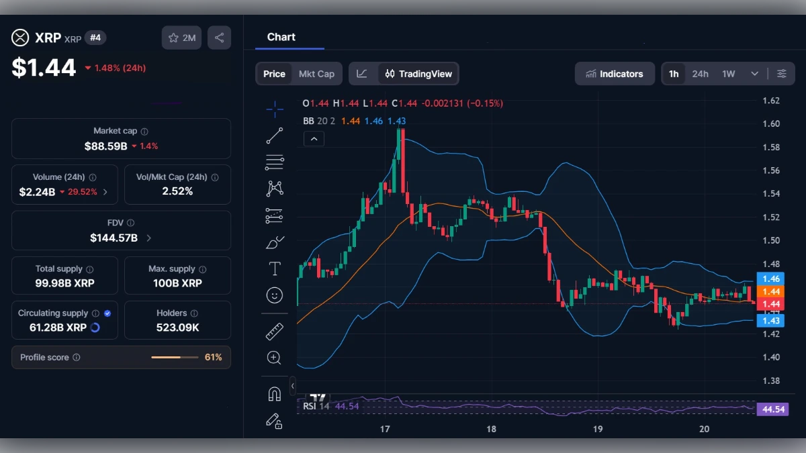Select the trend line drawing tool
806x453 pixels.
click(274, 135)
